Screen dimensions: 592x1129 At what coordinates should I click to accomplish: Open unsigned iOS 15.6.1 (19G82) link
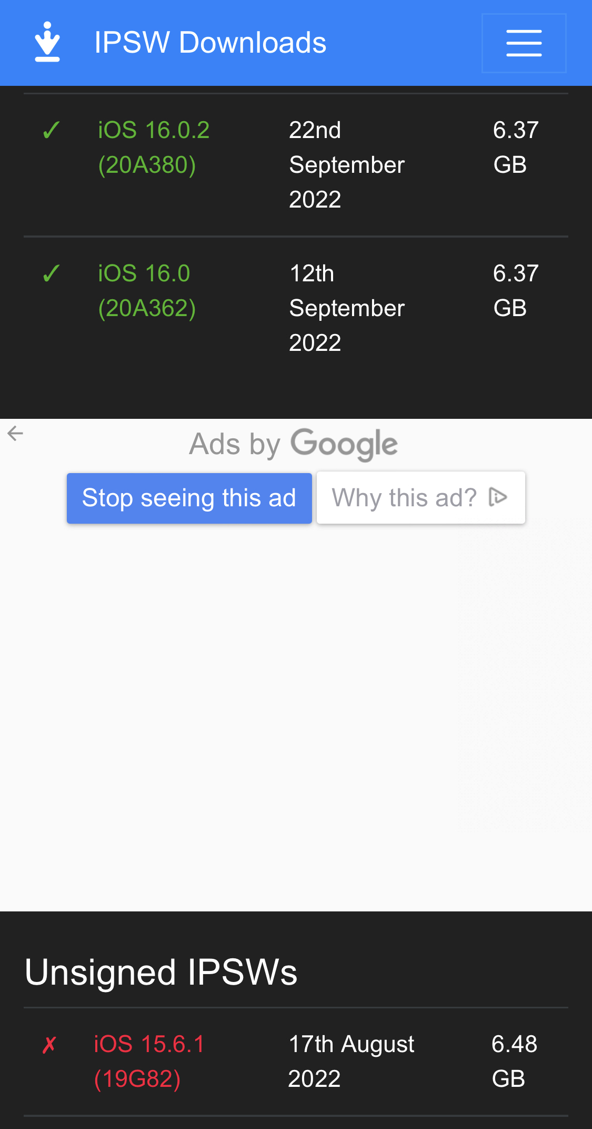coord(149,1062)
